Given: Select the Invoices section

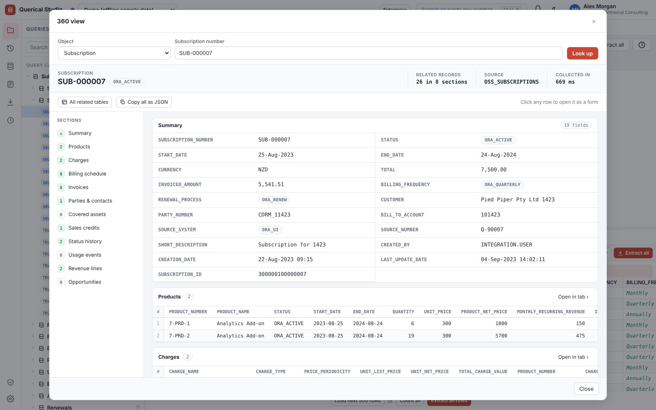Looking at the screenshot, I should [x=97, y=187].
